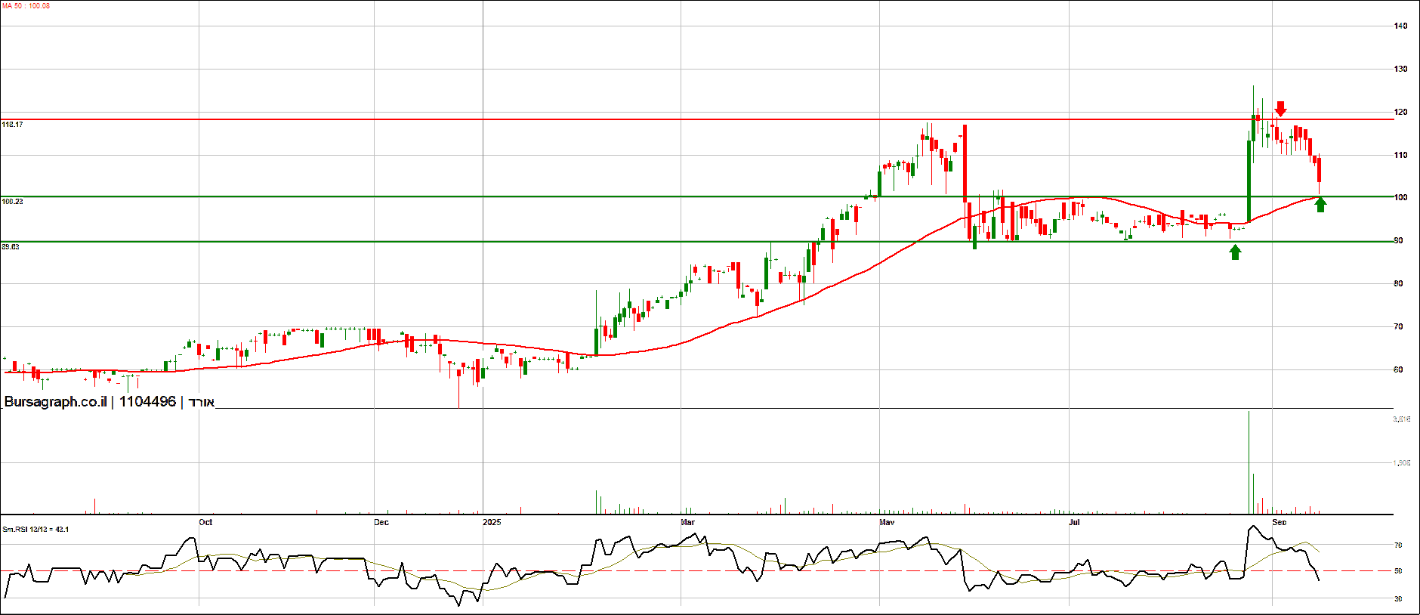Select the 118.17 resistance level label
The height and width of the screenshot is (615, 1420).
point(12,124)
